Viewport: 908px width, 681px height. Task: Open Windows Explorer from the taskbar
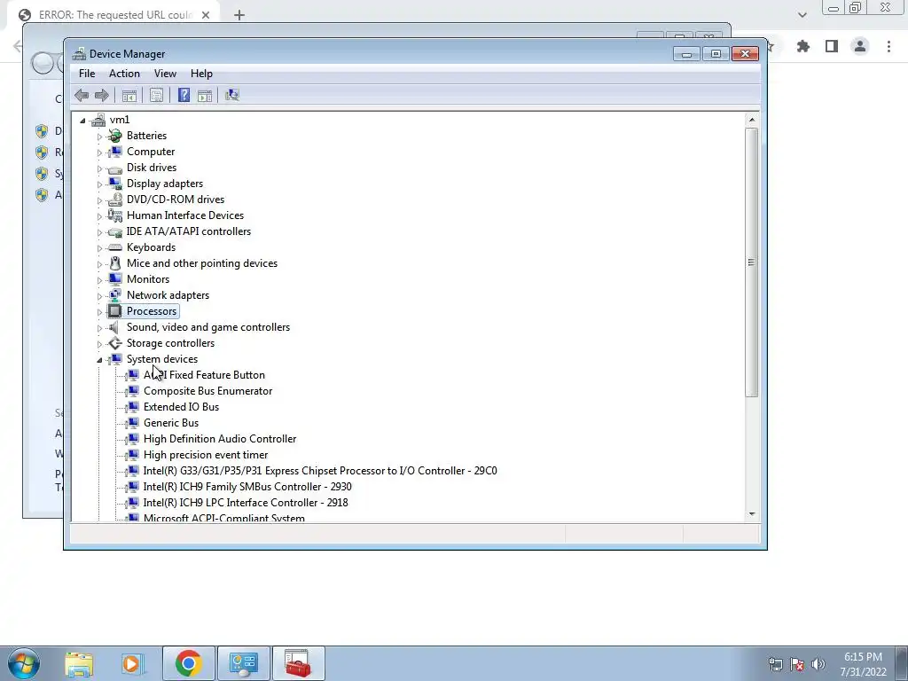pyautogui.click(x=79, y=664)
